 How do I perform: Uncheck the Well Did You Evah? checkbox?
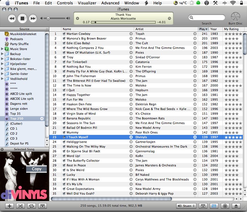pyautogui.click(x=64, y=193)
